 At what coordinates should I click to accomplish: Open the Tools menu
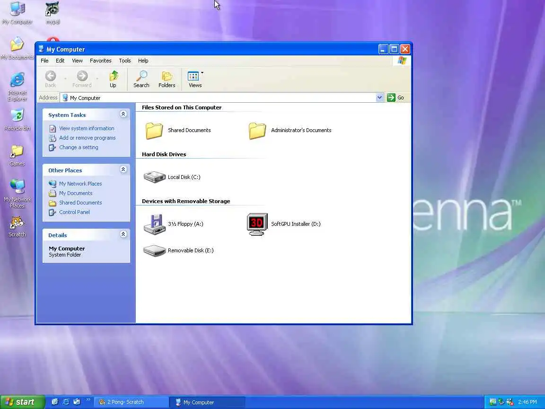click(125, 61)
